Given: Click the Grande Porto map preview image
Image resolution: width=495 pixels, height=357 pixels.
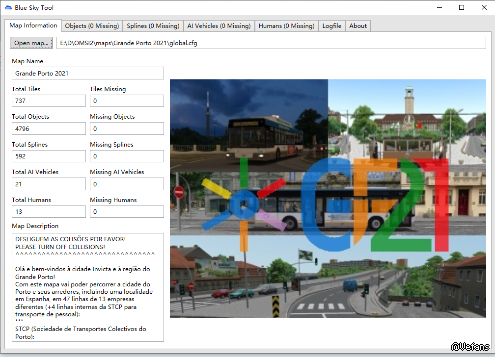Looking at the screenshot, I should (x=328, y=199).
